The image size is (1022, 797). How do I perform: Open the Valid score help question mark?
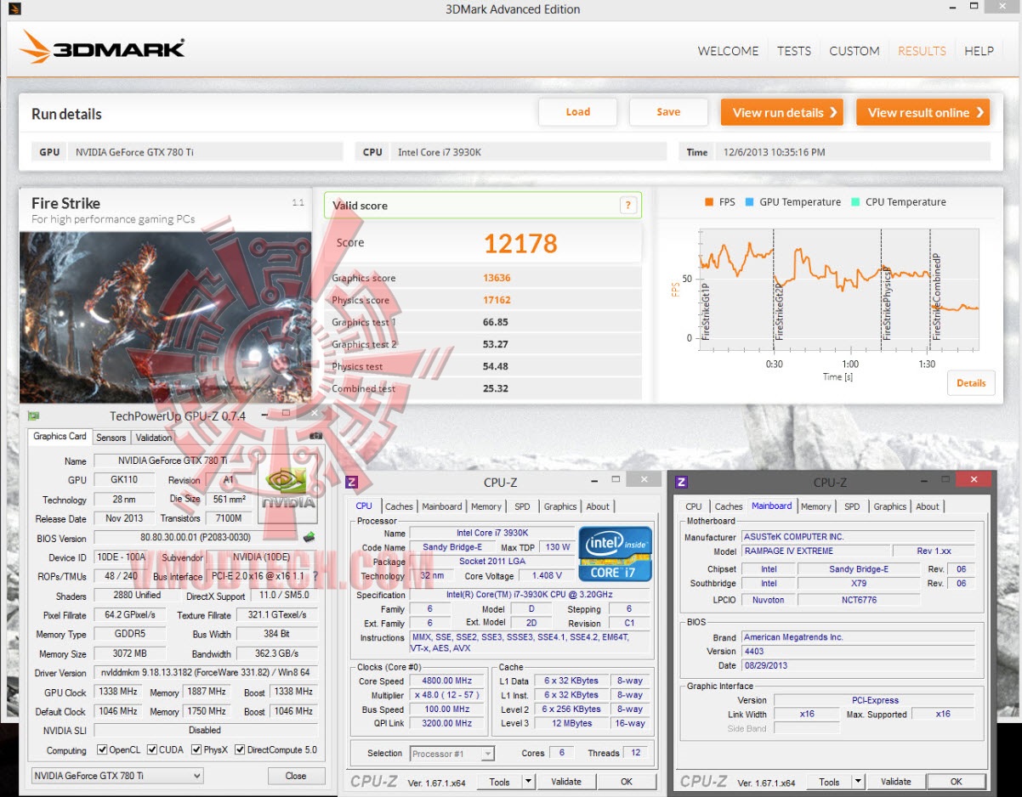tap(627, 205)
